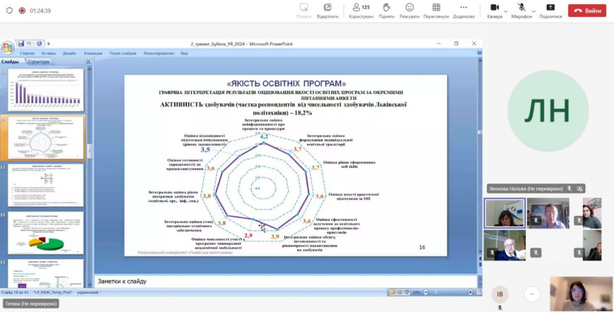
Task: Click the LP_NEW_Temp_Prez theme name
Action: (53, 292)
